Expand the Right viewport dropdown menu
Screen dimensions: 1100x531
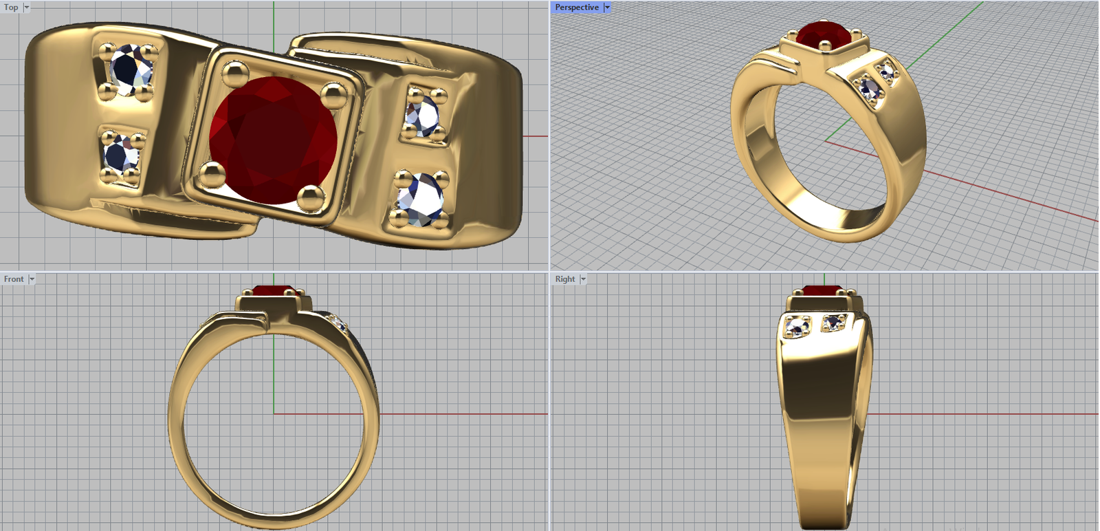coord(583,279)
